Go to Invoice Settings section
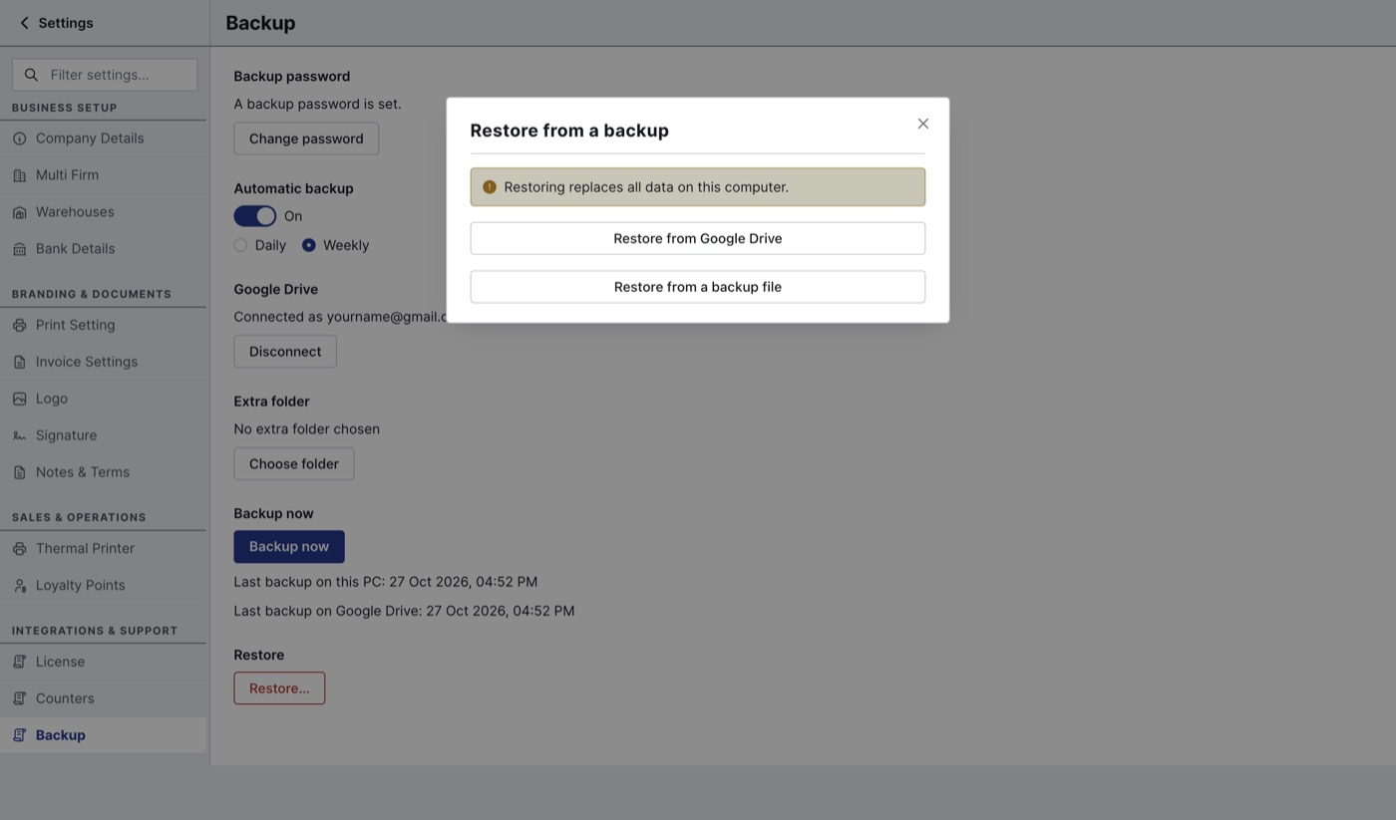Screen dimensions: 1396x820 [104, 362]
